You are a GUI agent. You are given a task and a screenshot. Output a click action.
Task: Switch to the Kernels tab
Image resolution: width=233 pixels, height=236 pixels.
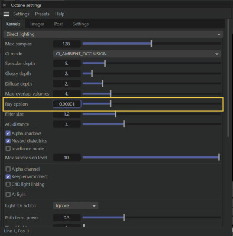pyautogui.click(x=13, y=24)
